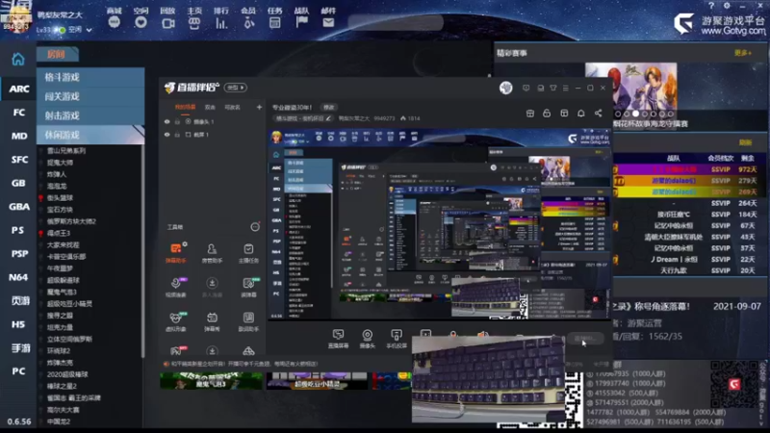Image resolution: width=770 pixels, height=433 pixels.
Task: Click the round avatar in 直播伴侣 title bar
Action: pyautogui.click(x=506, y=88)
